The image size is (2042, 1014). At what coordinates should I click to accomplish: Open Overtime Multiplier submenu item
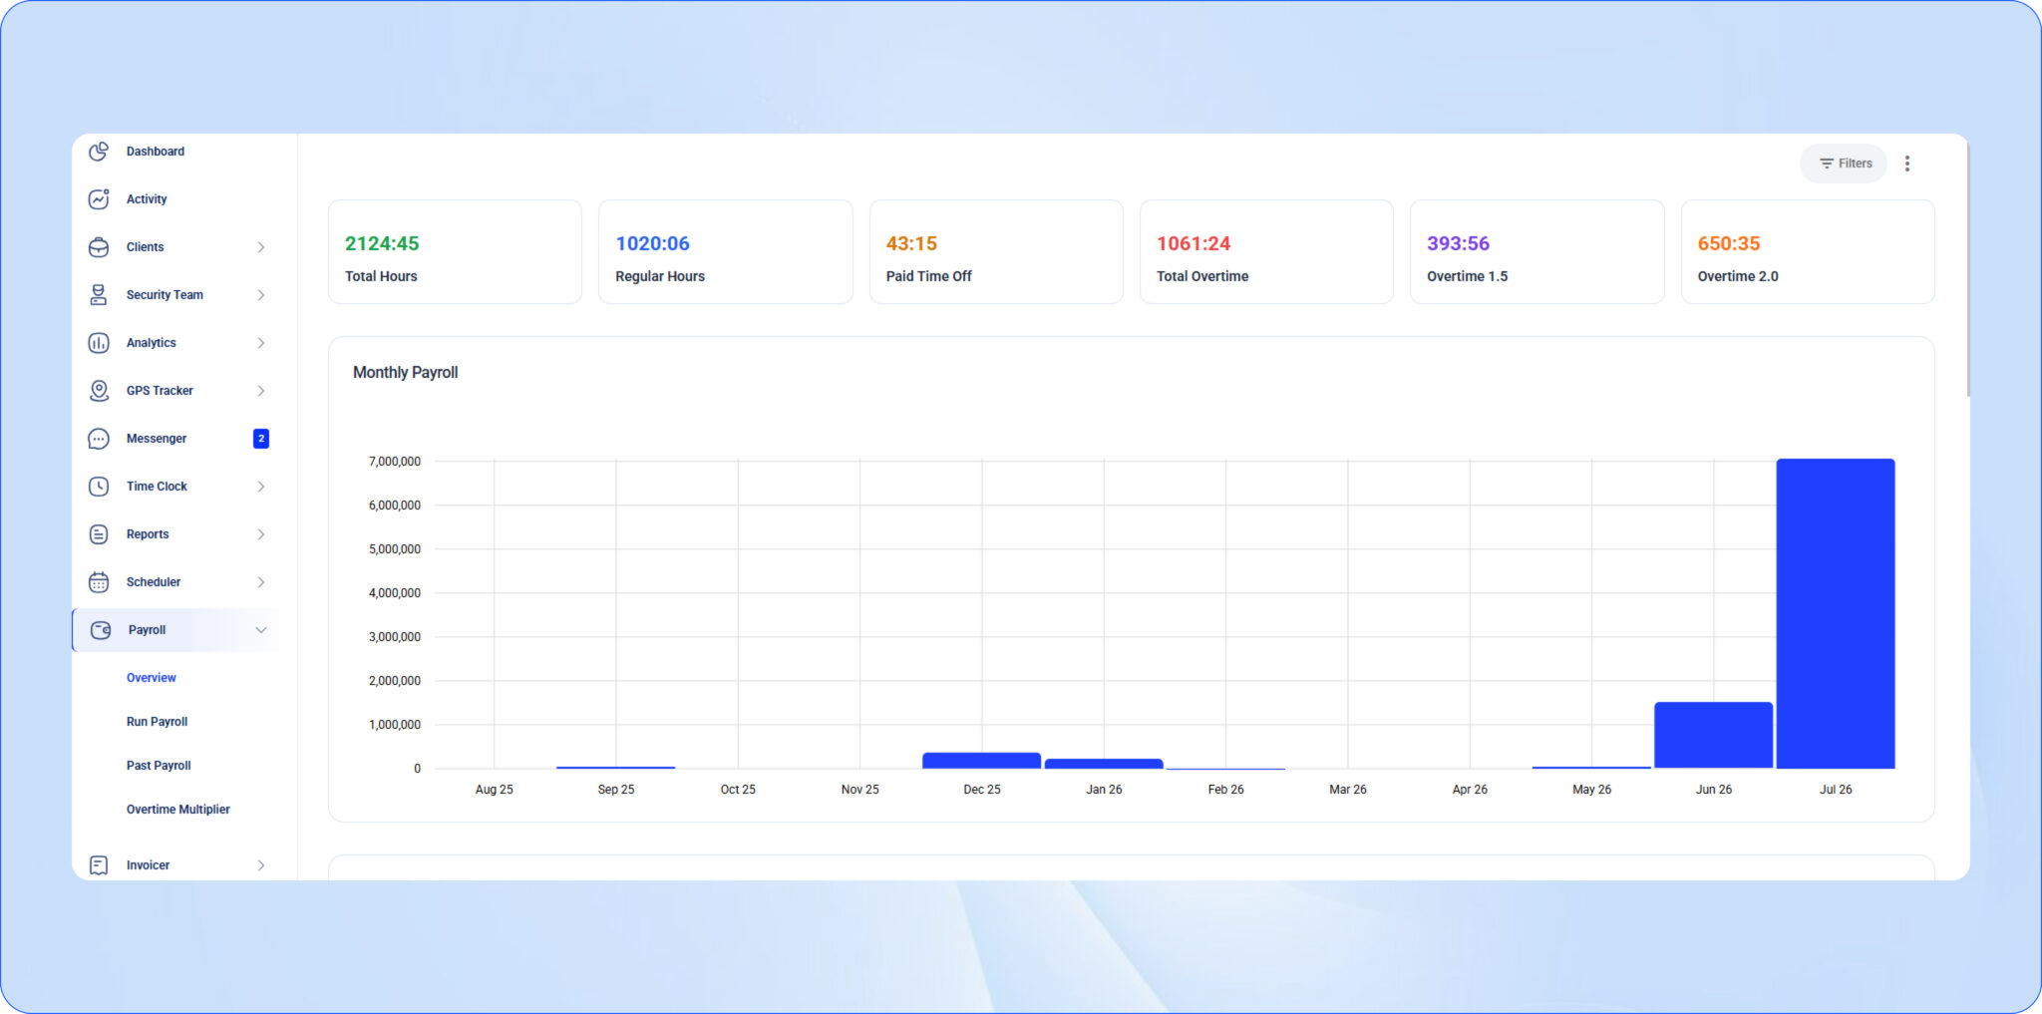click(178, 810)
